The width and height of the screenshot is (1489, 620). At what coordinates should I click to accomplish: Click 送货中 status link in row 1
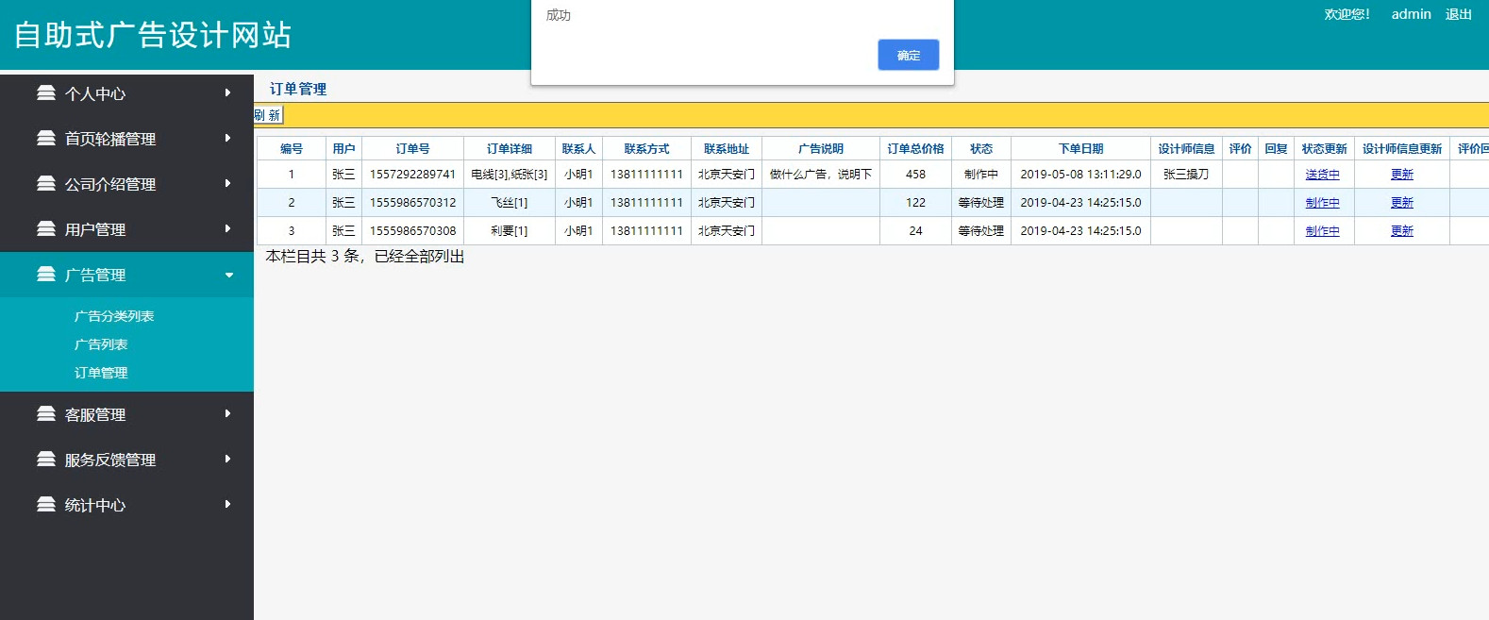[1322, 175]
